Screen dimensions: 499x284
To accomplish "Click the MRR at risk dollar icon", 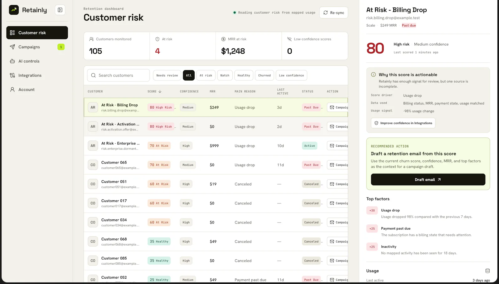I will coord(223,39).
